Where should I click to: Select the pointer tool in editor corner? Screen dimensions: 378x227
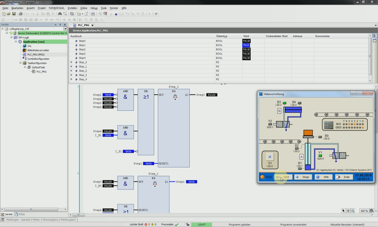pos(343,211)
